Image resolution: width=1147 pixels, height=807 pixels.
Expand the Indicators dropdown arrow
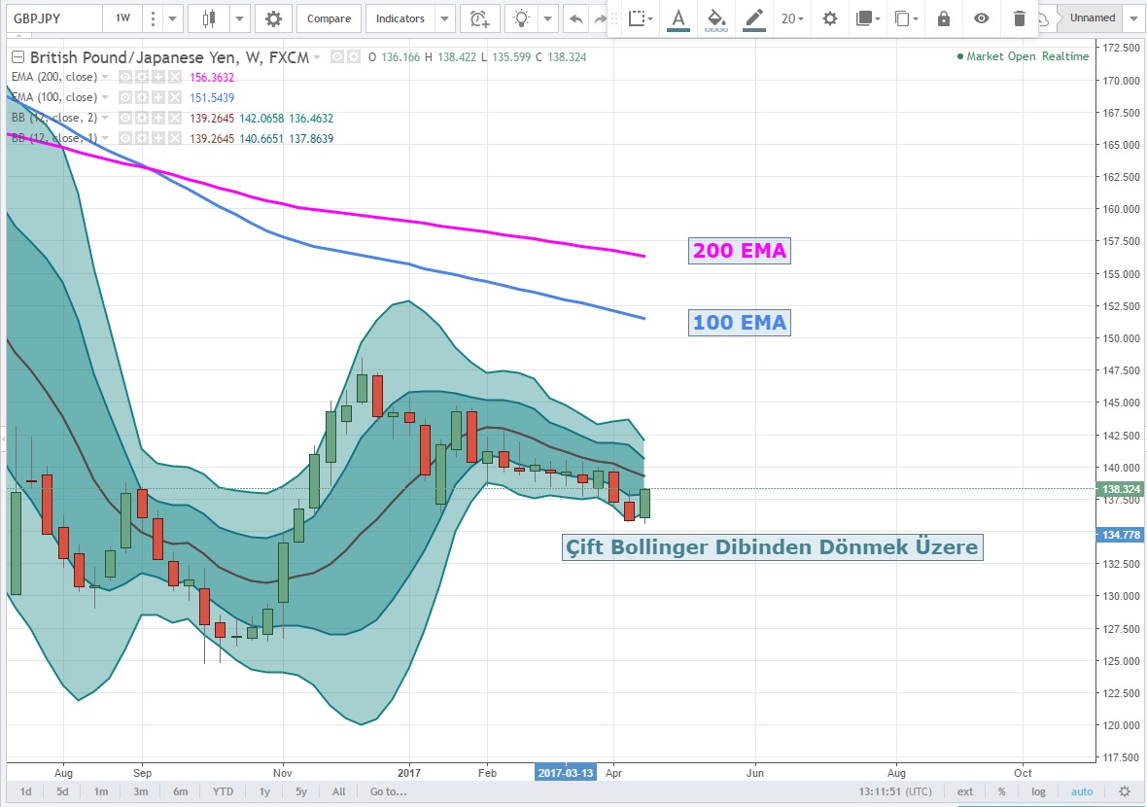[444, 18]
